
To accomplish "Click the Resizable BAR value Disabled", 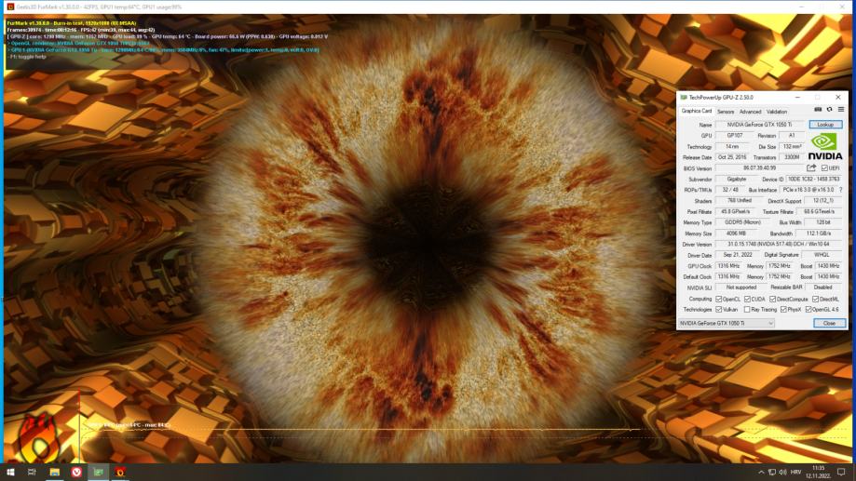I will coord(822,287).
